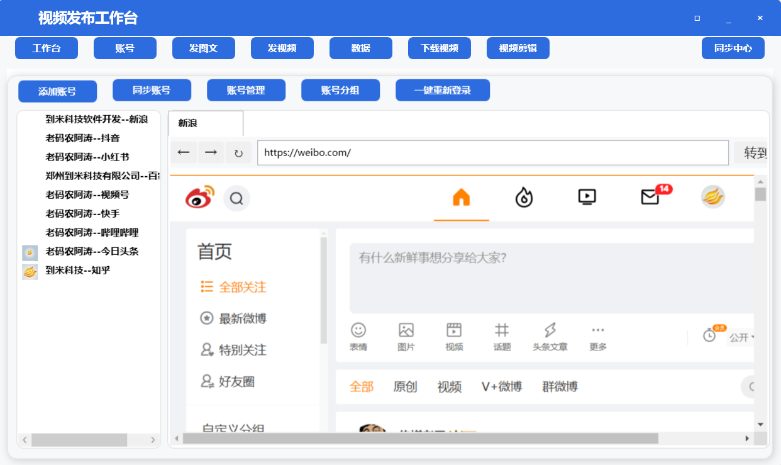
Task: Open the 发视频 menu
Action: [x=282, y=48]
